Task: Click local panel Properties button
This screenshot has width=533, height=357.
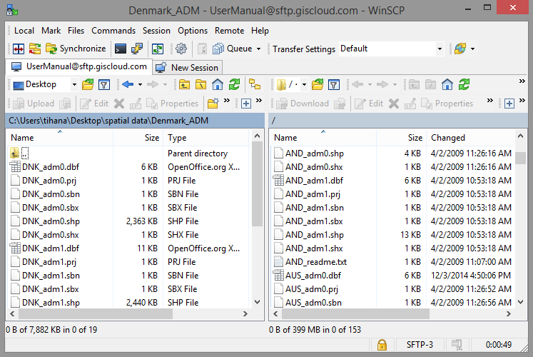Action: (x=173, y=104)
